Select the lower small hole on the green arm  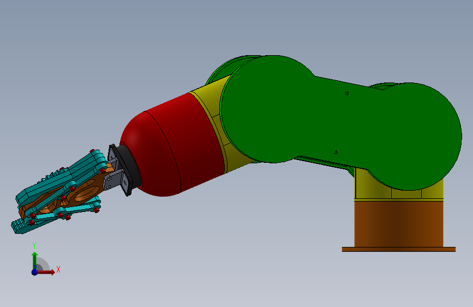coord(336,152)
